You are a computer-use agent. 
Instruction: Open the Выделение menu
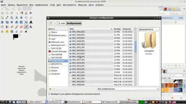tap(22, 5)
